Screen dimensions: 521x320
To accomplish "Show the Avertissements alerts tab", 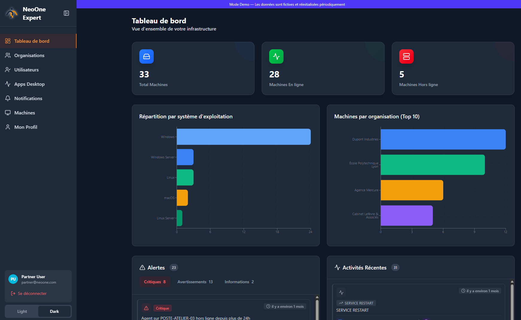I will point(195,282).
